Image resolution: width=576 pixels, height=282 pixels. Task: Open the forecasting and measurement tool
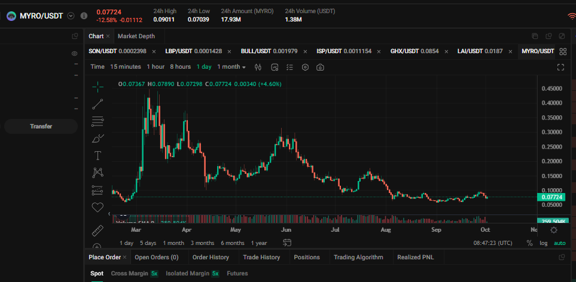pyautogui.click(x=97, y=191)
